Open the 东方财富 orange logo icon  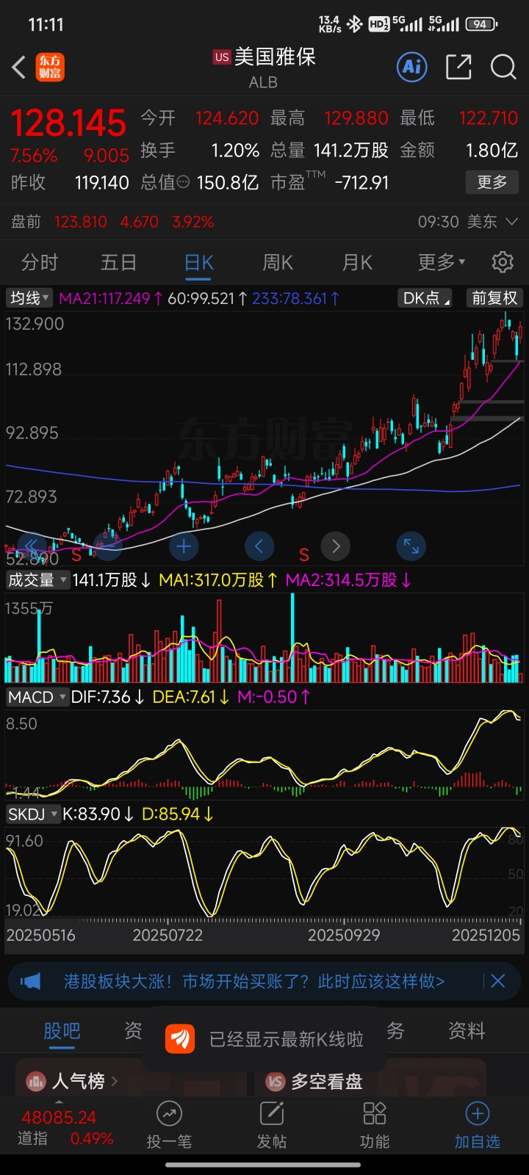(50, 68)
